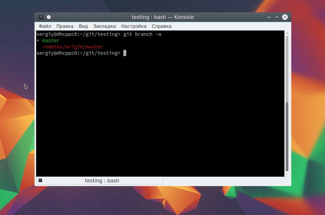Viewport: 325px width, 215px height.
Task: Click the scrollbar down arrow in terminal
Action: (x=287, y=174)
